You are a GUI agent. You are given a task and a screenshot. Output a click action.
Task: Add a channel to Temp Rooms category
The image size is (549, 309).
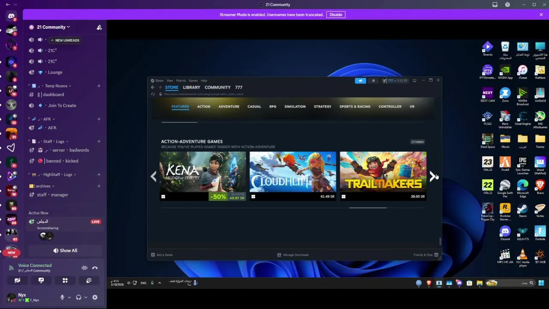click(99, 86)
